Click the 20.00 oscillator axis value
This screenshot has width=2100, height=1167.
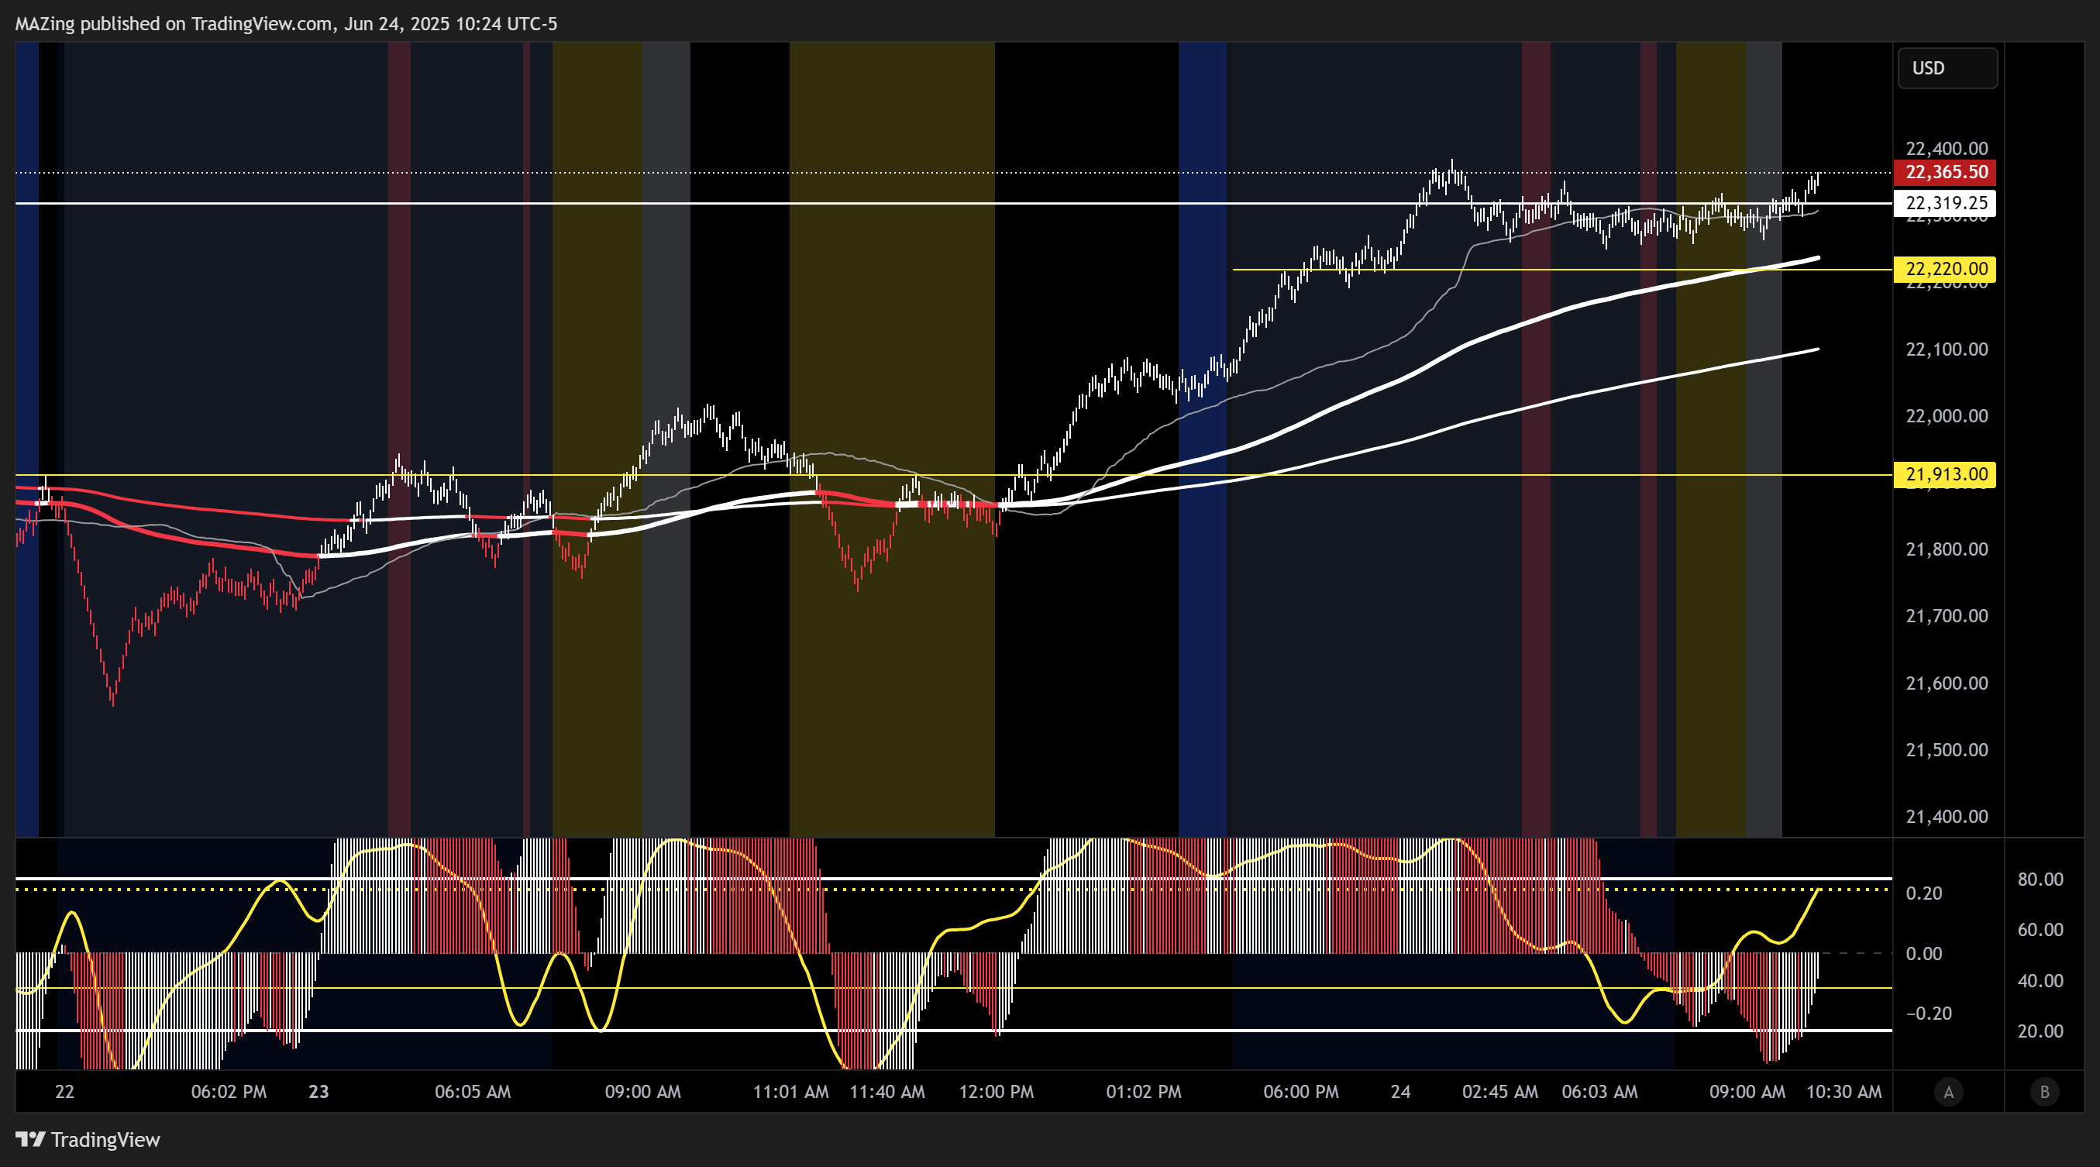coord(2040,1031)
